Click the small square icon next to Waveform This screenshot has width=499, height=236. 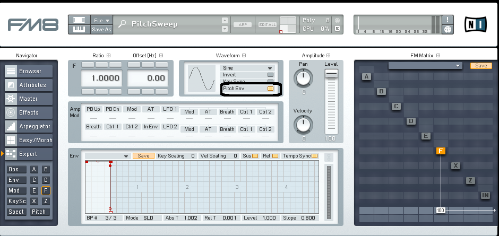pyautogui.click(x=244, y=55)
